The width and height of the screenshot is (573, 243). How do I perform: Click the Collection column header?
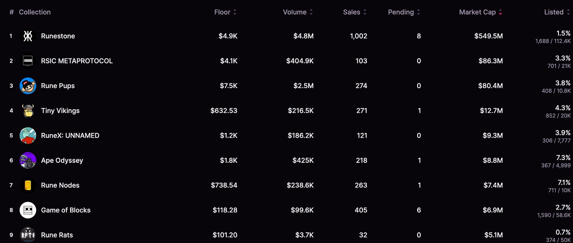click(x=35, y=12)
